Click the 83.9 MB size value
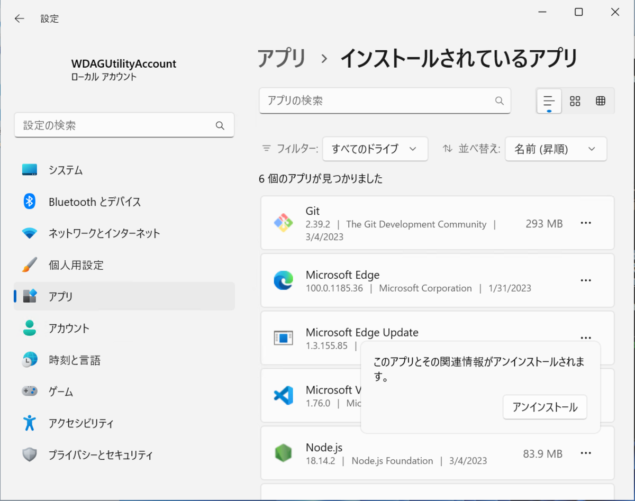The width and height of the screenshot is (635, 501). pyautogui.click(x=542, y=454)
